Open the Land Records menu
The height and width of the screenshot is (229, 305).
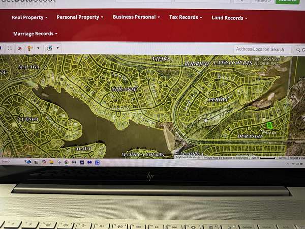[x=229, y=18]
